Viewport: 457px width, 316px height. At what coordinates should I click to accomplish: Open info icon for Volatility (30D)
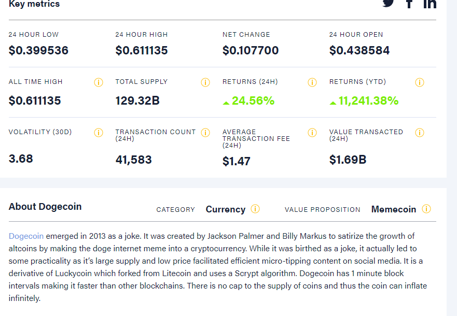pyautogui.click(x=99, y=133)
